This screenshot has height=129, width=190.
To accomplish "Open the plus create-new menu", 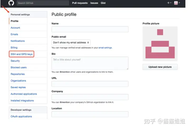I will coord(169,3).
